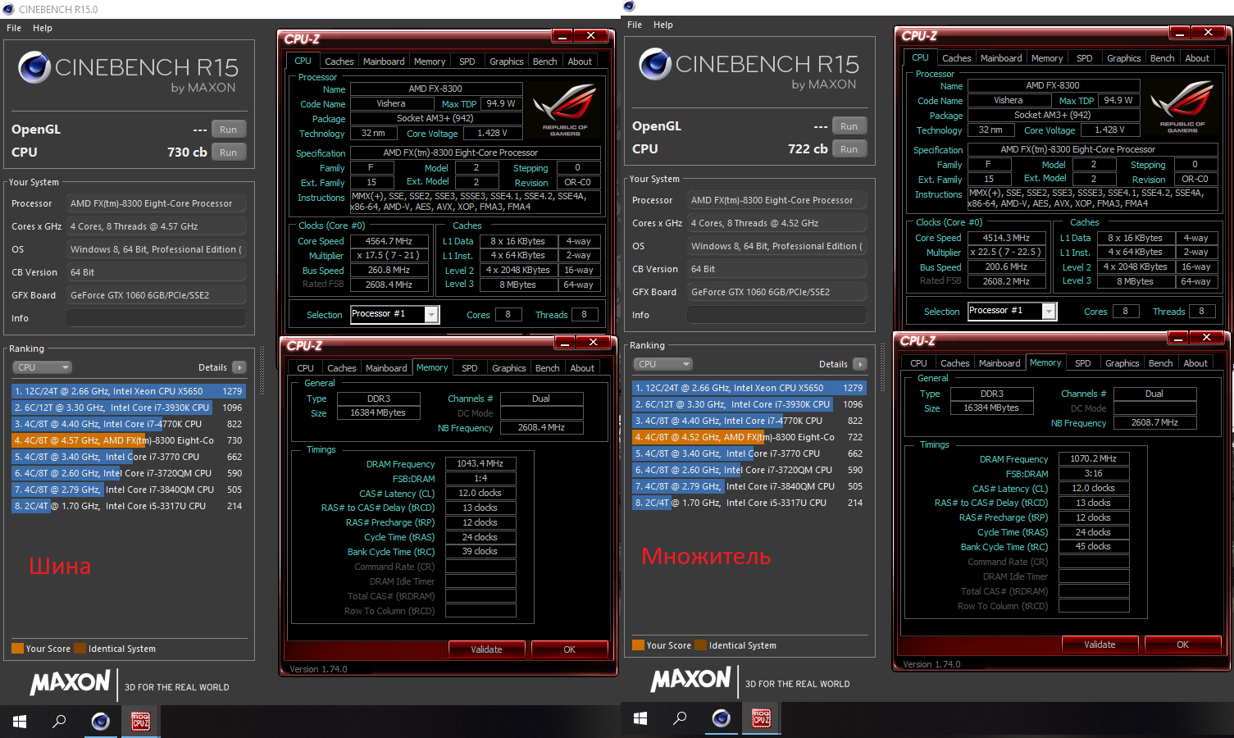The image size is (1234, 738).
Task: Switch to Mainboard tab in left upper CPU-Z
Action: [x=384, y=61]
